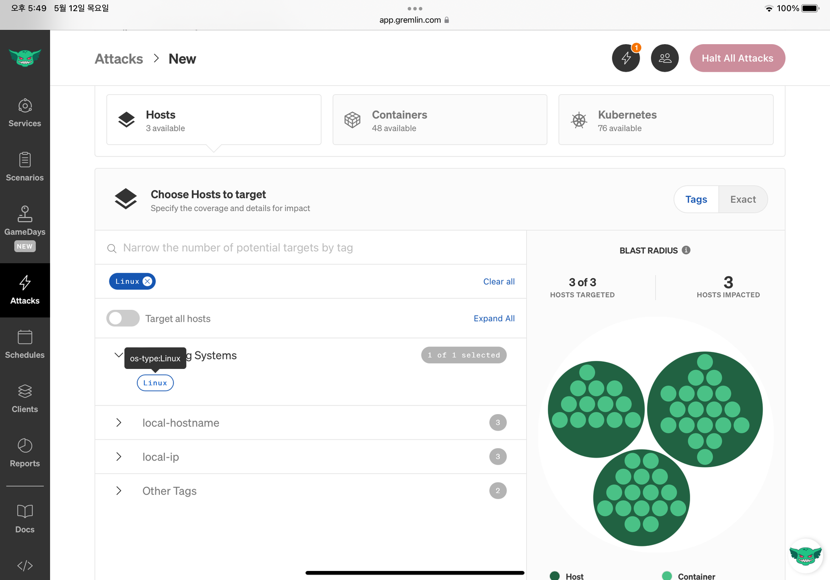Go back to Attacks breadcrumb
Viewport: 830px width, 580px height.
[x=119, y=59]
